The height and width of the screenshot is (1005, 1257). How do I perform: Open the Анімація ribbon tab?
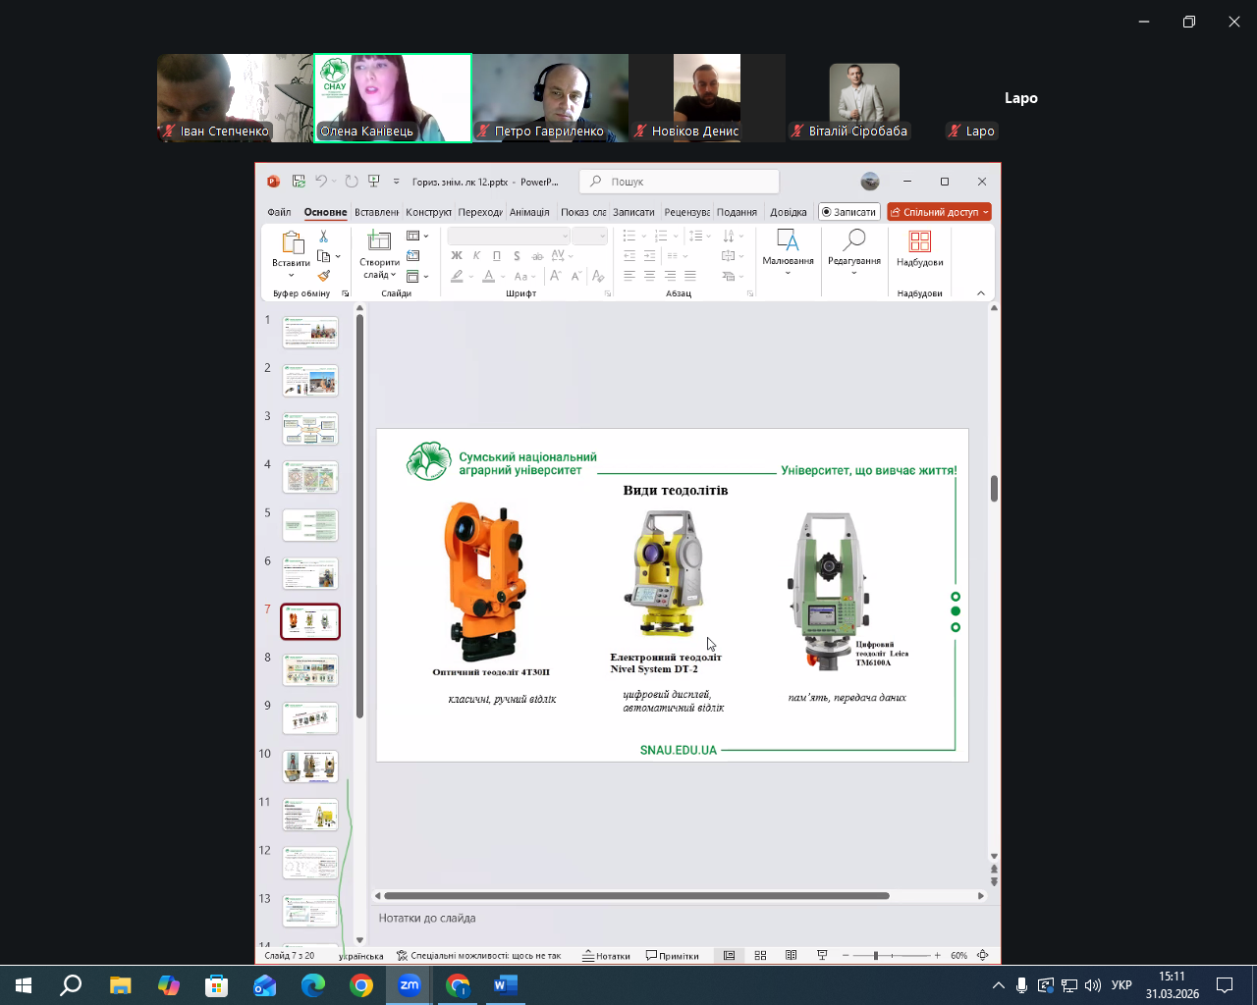point(529,212)
